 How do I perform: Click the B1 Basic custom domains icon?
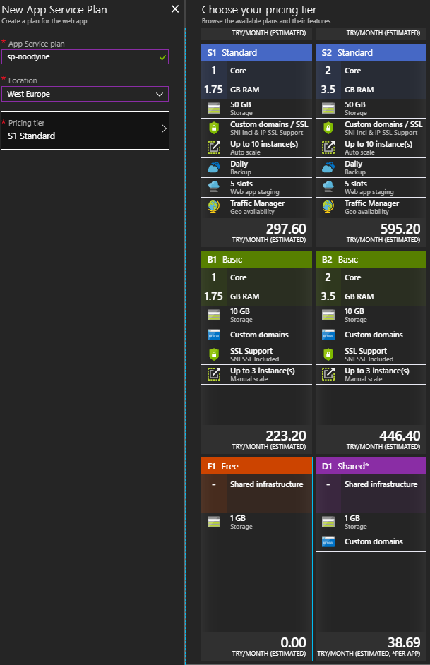pos(214,335)
